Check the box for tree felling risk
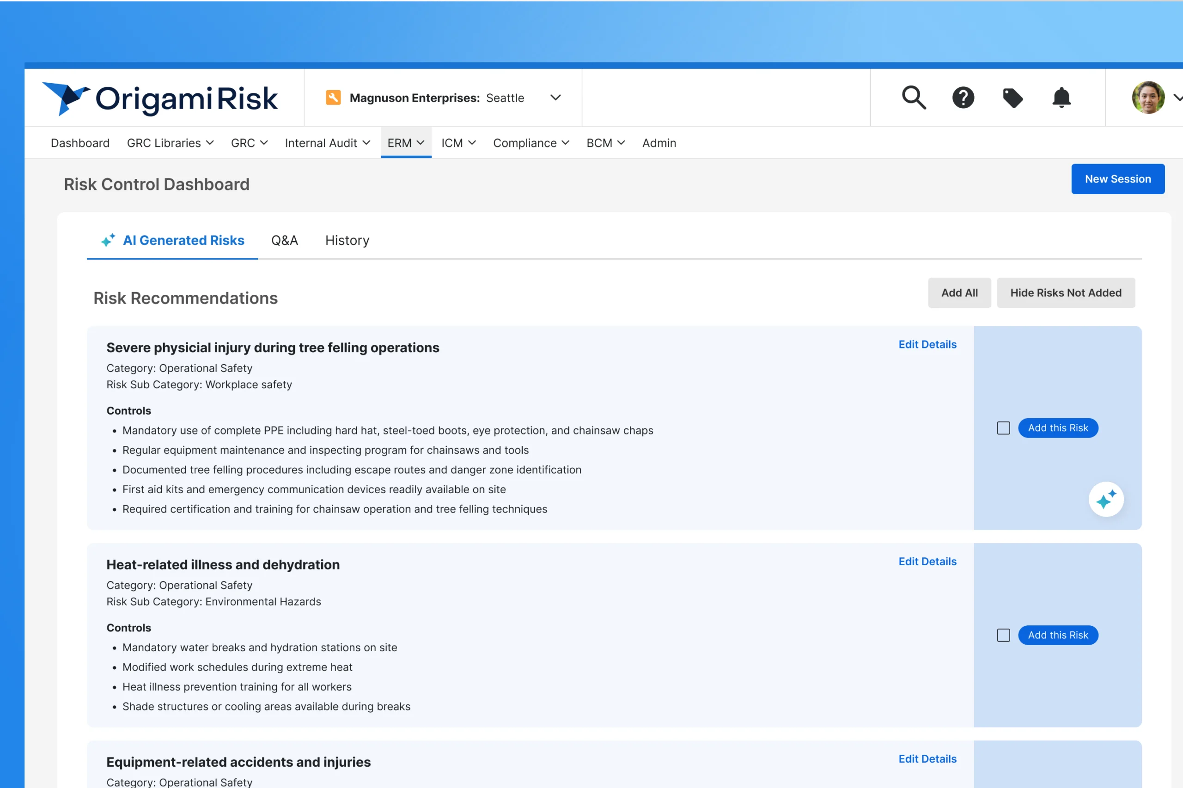Image resolution: width=1183 pixels, height=788 pixels. tap(1003, 428)
